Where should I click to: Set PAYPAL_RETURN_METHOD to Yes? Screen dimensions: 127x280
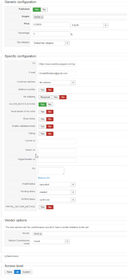pyautogui.click(x=42, y=207)
